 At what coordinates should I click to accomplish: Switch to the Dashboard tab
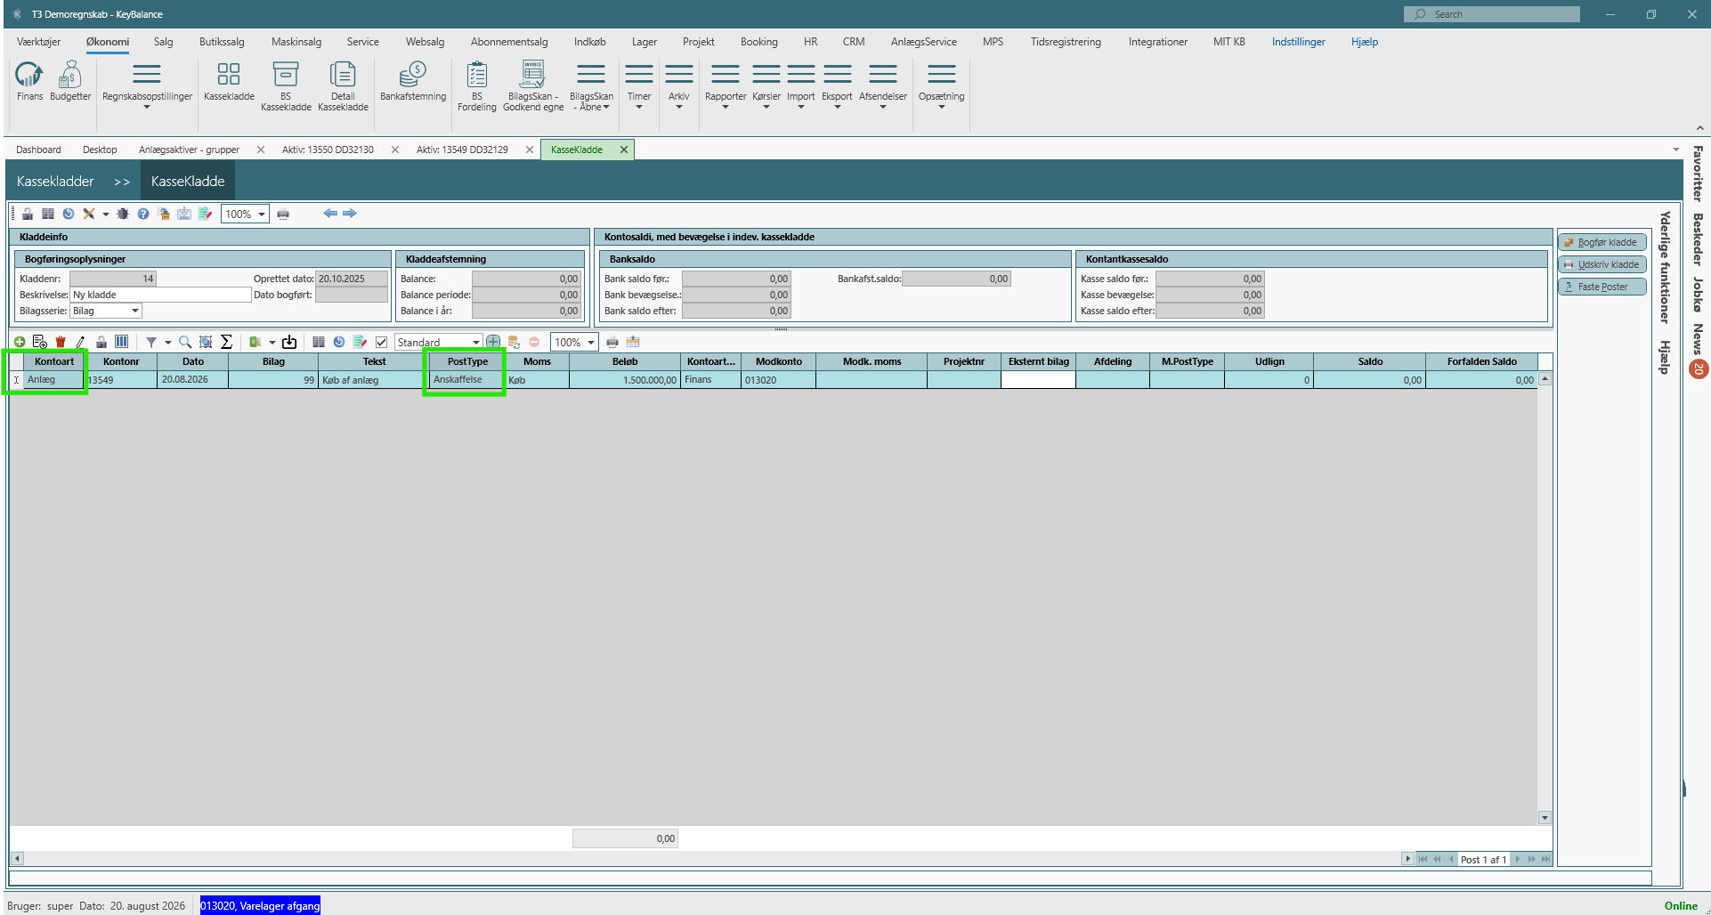point(38,150)
